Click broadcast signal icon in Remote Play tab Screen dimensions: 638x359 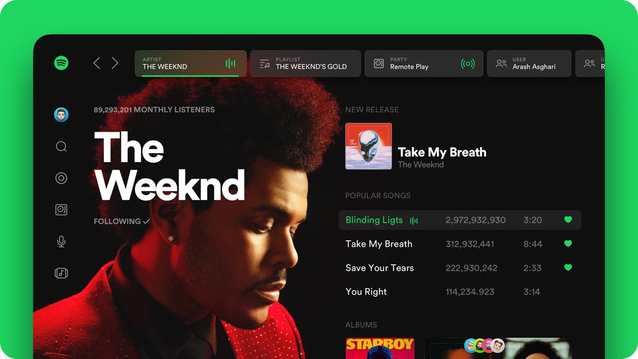467,64
